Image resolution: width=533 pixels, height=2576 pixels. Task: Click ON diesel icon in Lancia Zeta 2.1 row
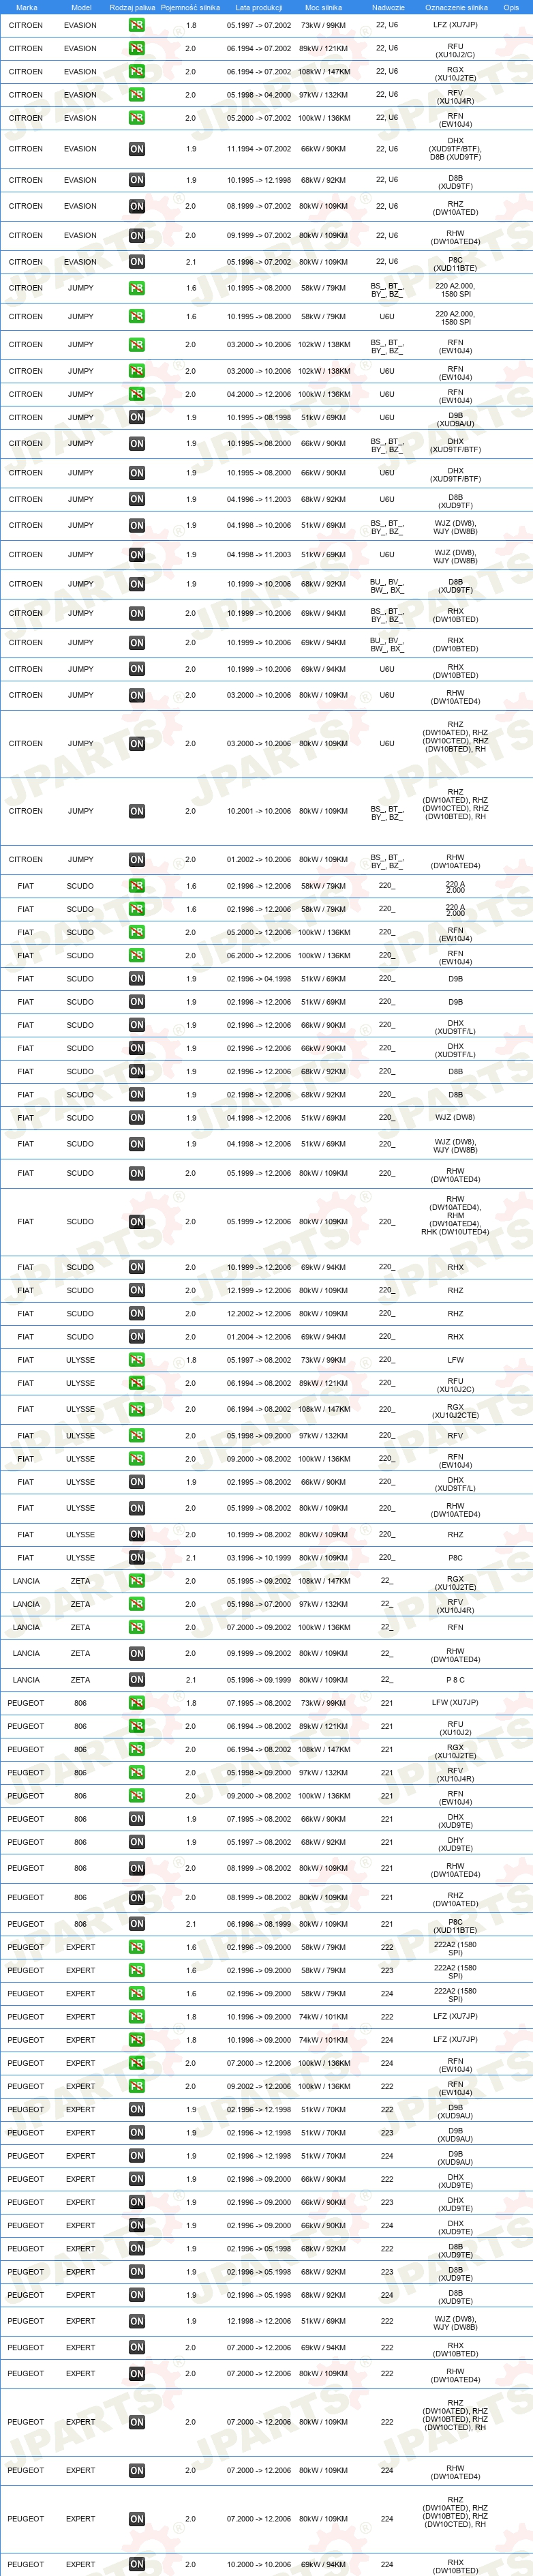[137, 1680]
